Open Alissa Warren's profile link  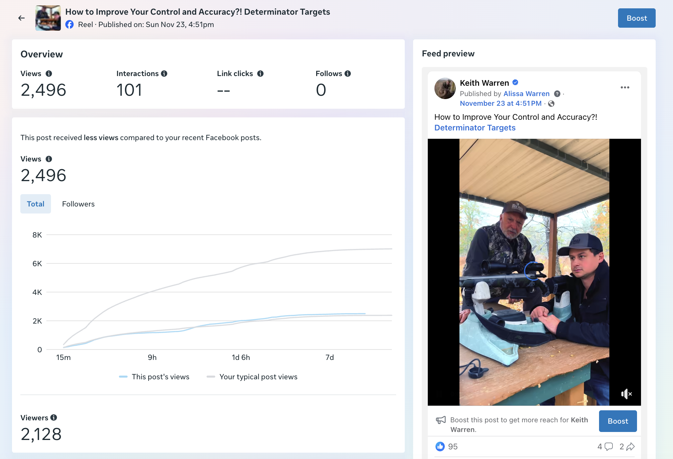point(526,94)
